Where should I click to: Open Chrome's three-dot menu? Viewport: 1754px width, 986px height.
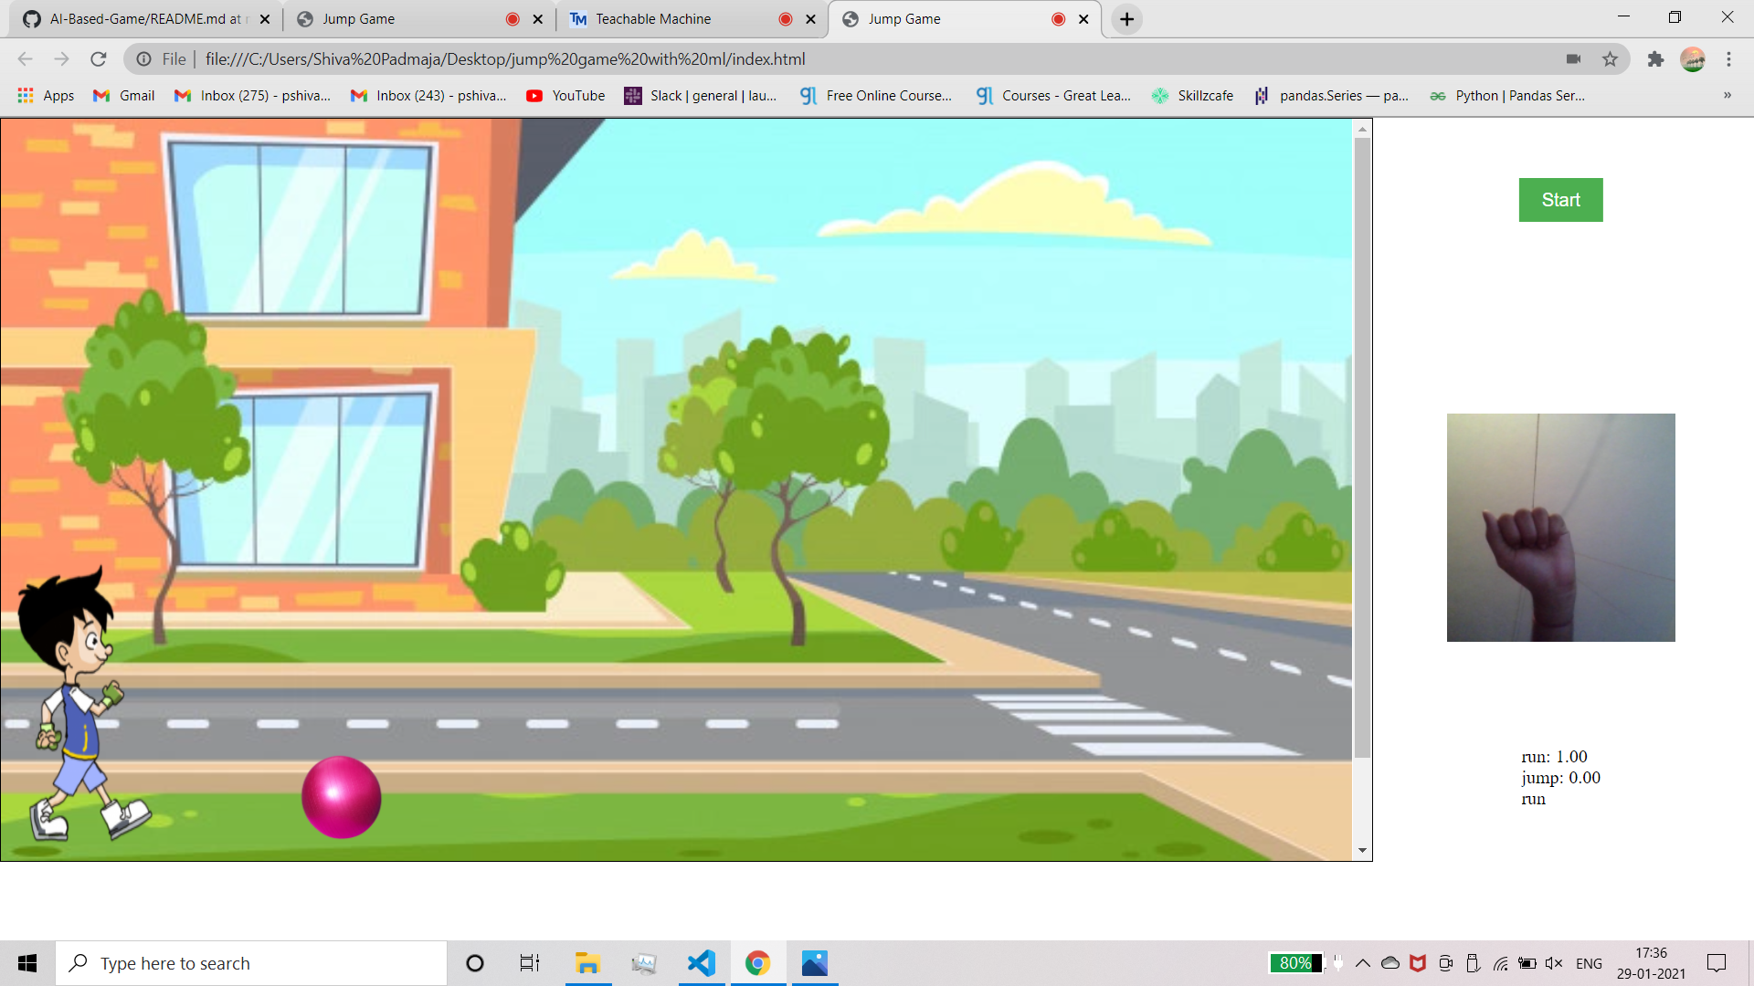1728,59
